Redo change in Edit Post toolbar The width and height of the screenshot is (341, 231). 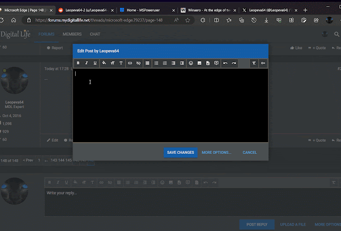click(234, 63)
